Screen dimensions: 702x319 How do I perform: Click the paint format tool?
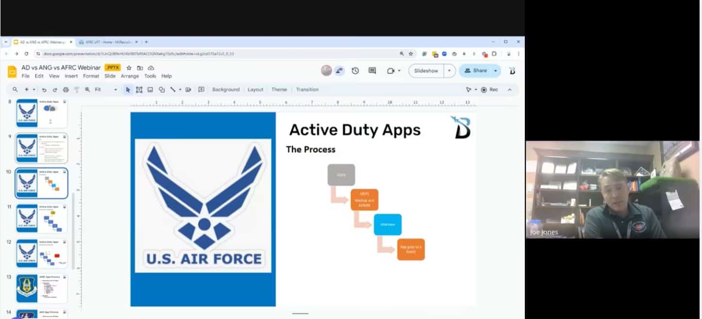click(77, 90)
